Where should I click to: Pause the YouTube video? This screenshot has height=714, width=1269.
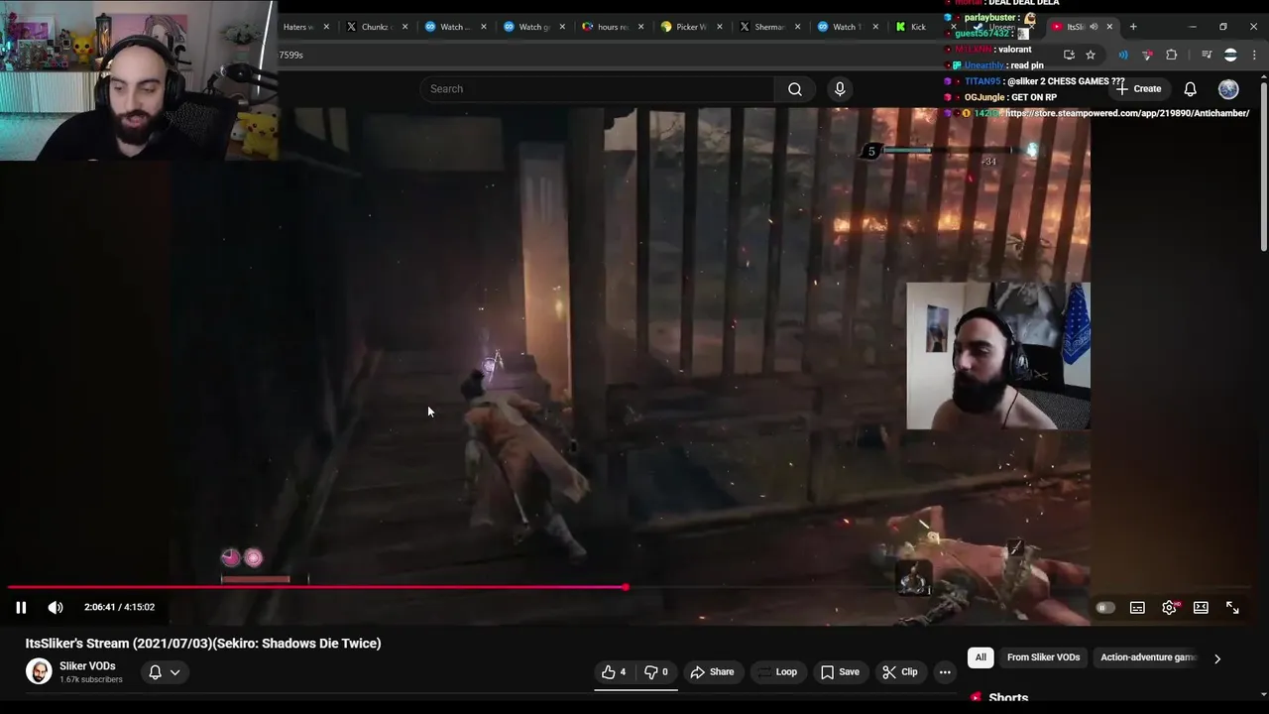[21, 607]
